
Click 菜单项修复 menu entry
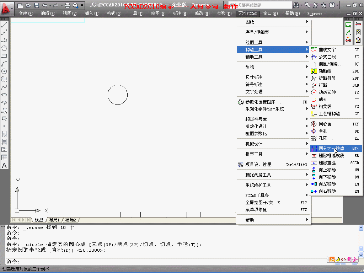tap(273, 210)
